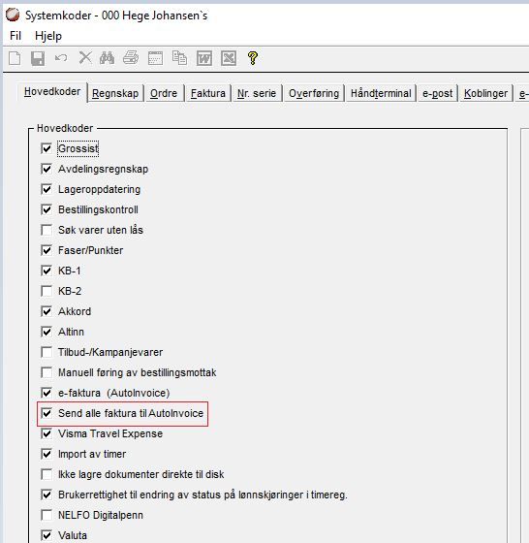Click the Undo arrow icon

pyautogui.click(x=61, y=57)
